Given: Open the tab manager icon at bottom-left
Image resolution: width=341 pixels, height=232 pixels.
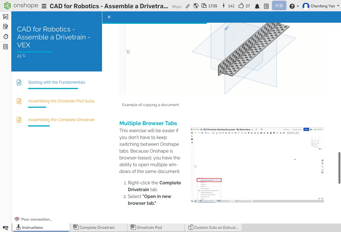Looking at the screenshot, I should (x=5, y=228).
